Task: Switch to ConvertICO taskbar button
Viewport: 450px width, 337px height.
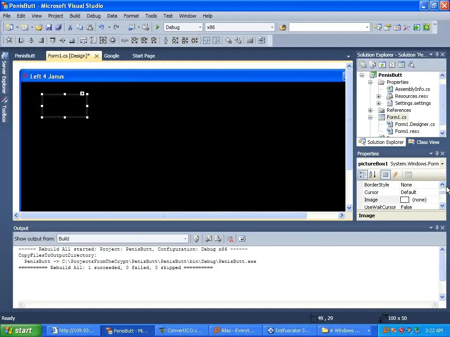Action: click(x=181, y=330)
